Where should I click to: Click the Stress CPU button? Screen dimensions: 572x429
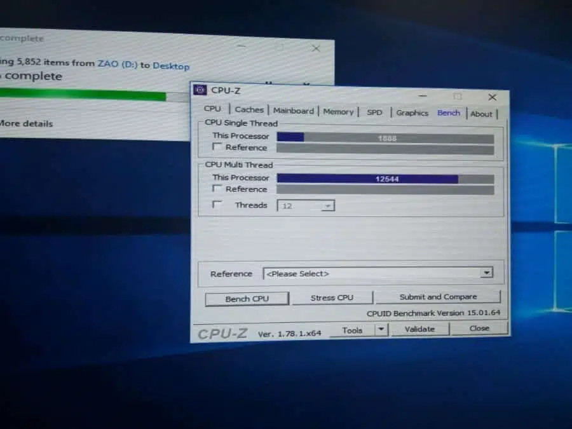pyautogui.click(x=332, y=298)
